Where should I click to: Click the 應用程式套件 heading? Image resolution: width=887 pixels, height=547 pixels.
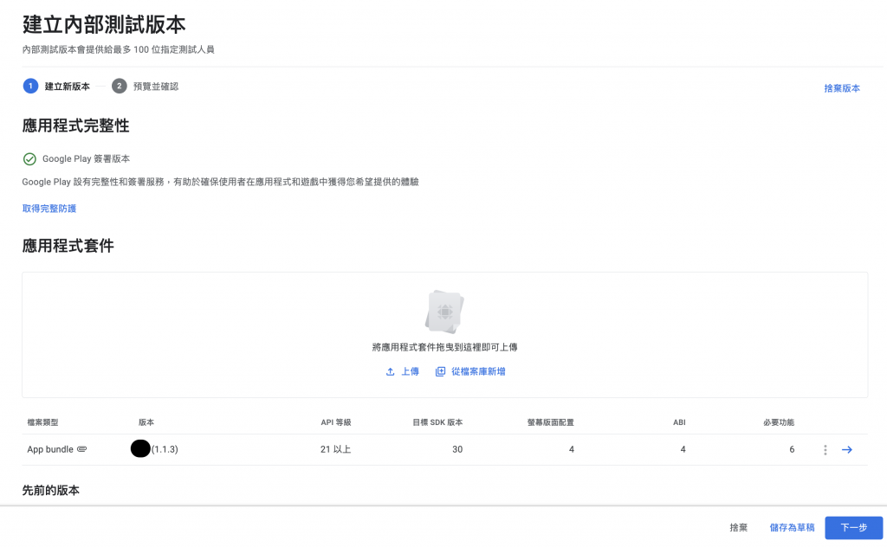[x=68, y=246]
